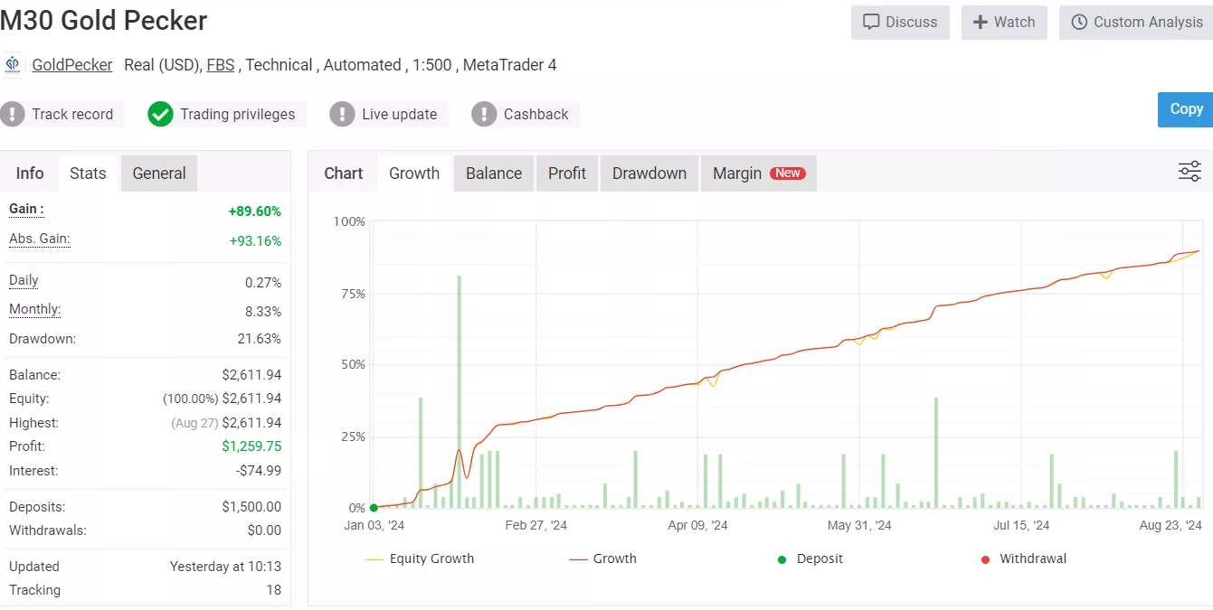Open the General tab
Screen dimensions: 1213x610
[x=159, y=174]
